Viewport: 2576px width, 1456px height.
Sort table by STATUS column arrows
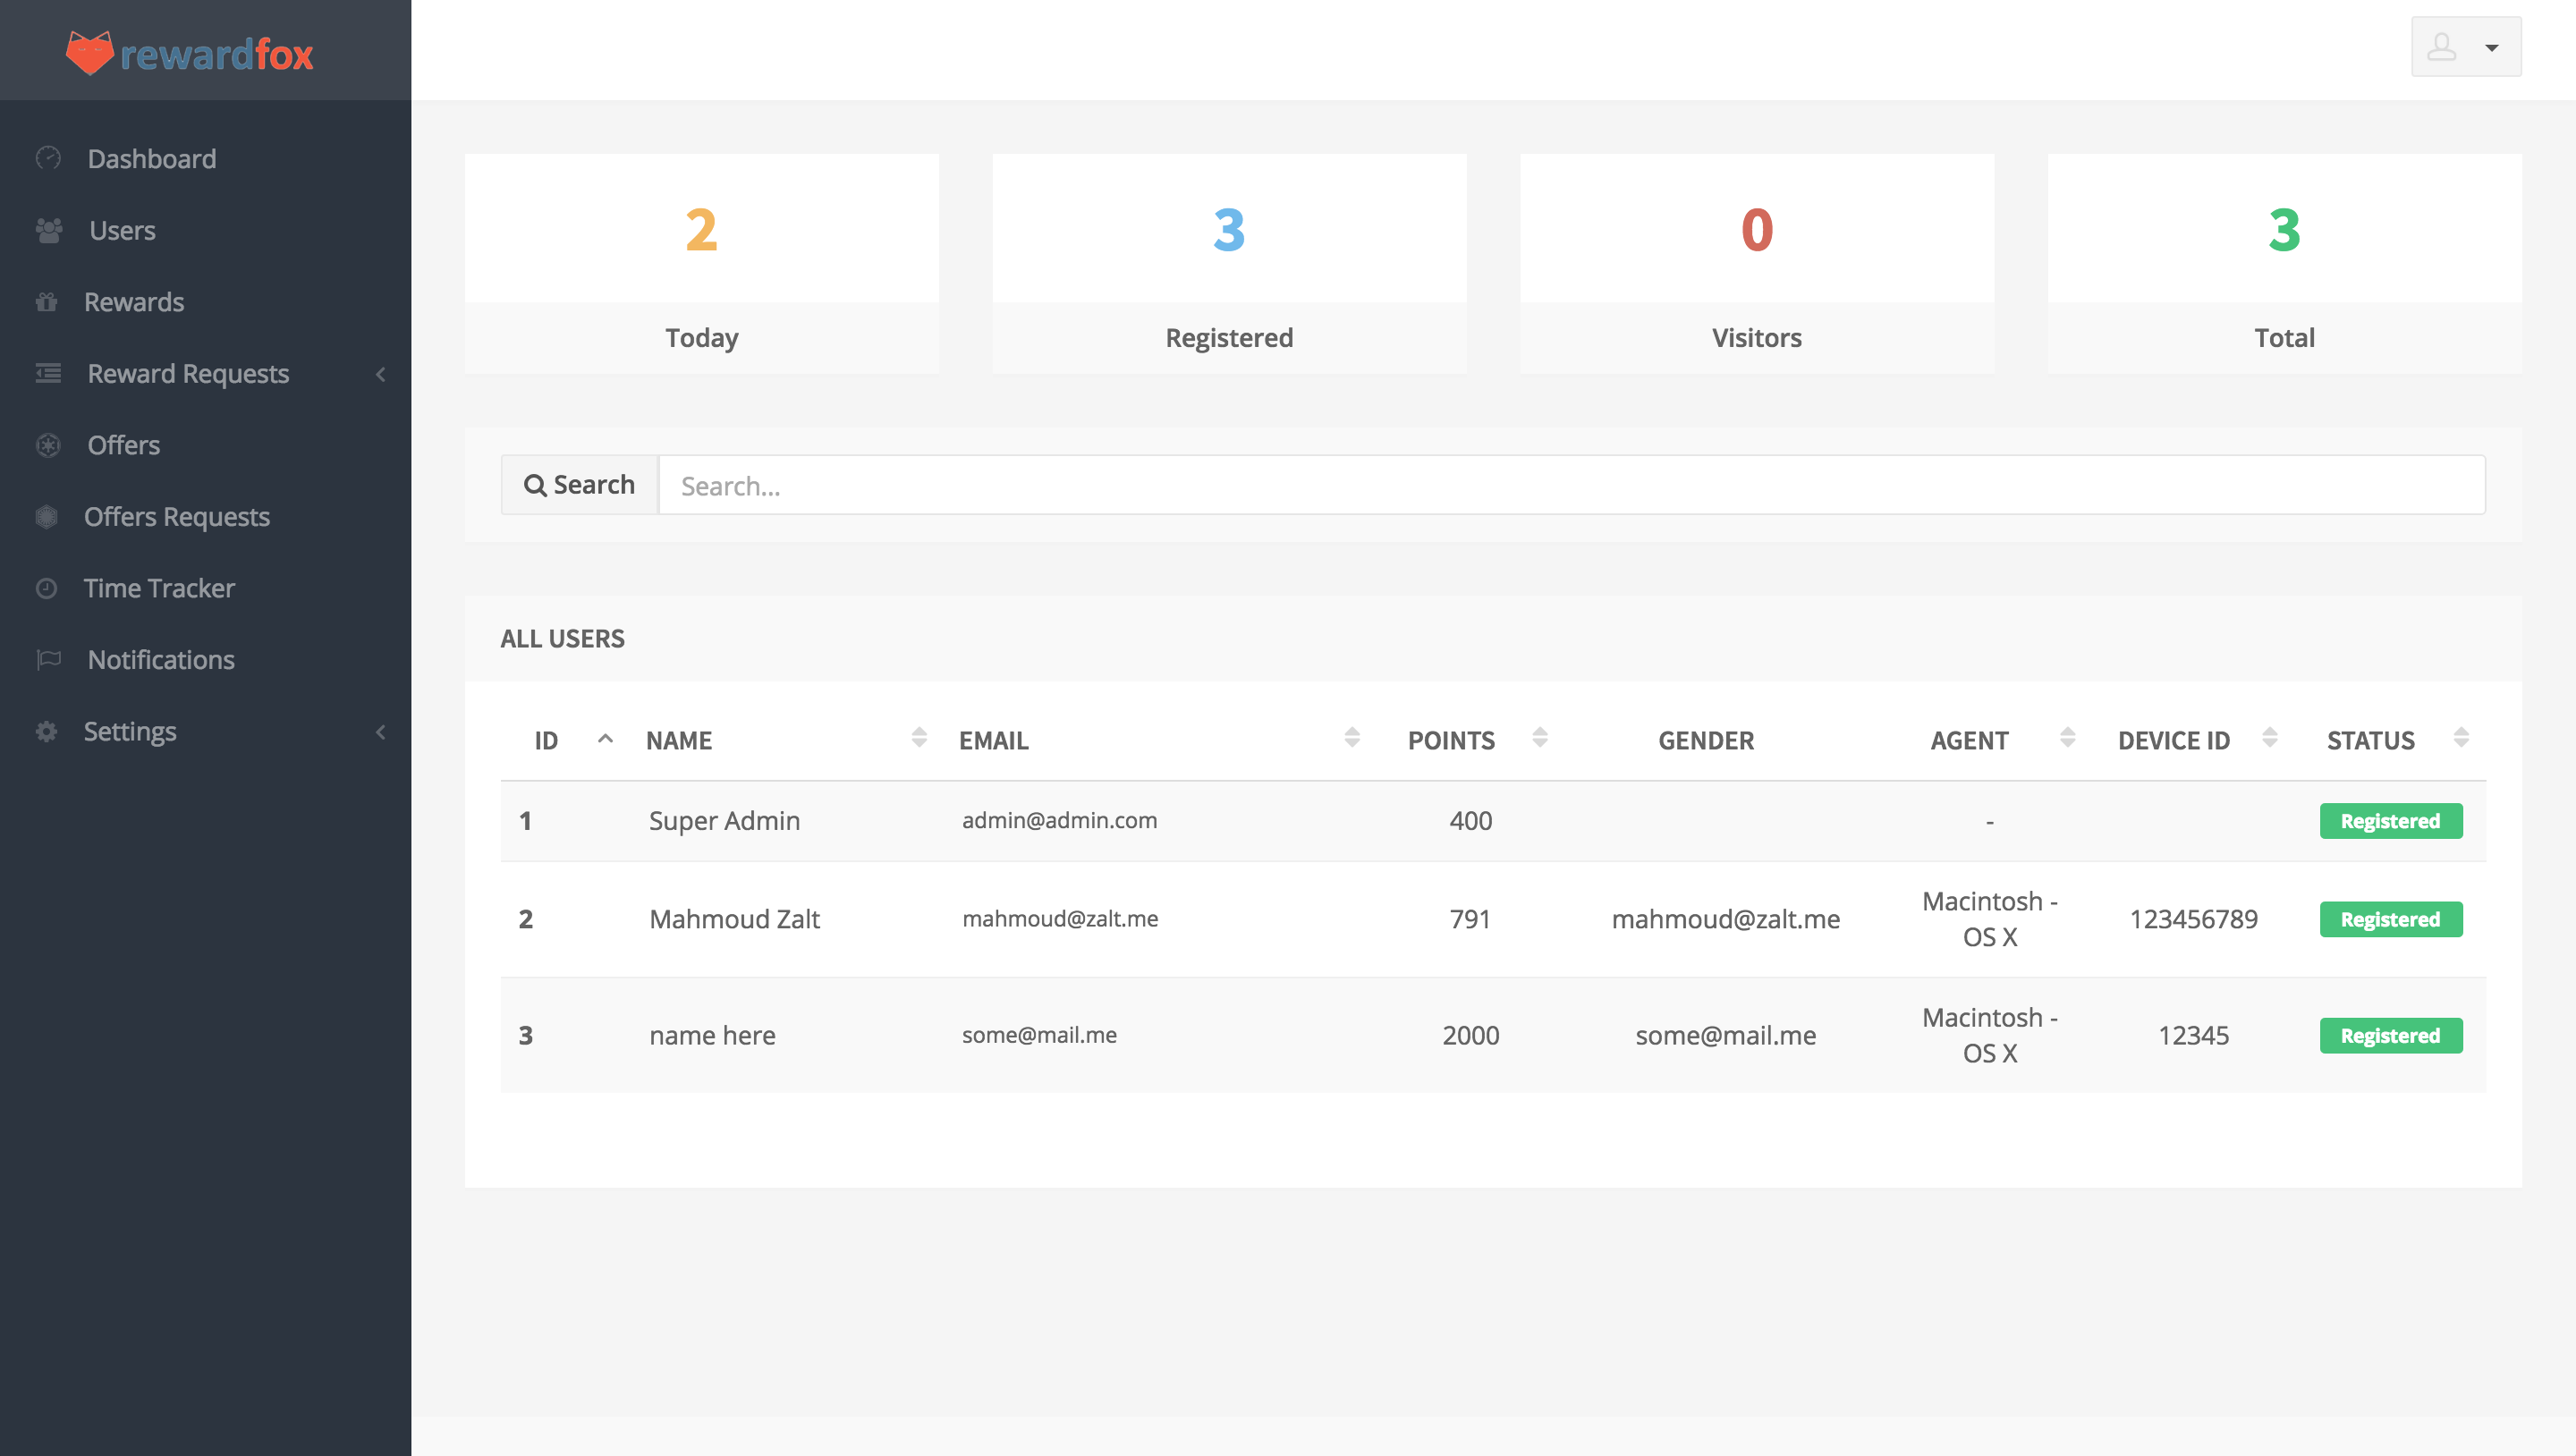2461,737
